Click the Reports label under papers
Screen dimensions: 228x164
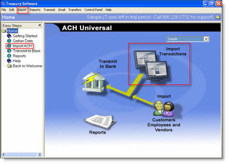[x=98, y=132]
